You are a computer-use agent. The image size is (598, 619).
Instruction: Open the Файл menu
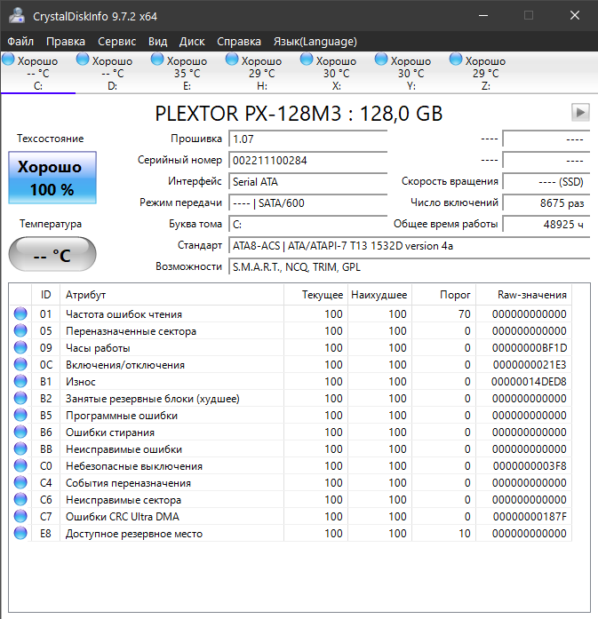[20, 42]
